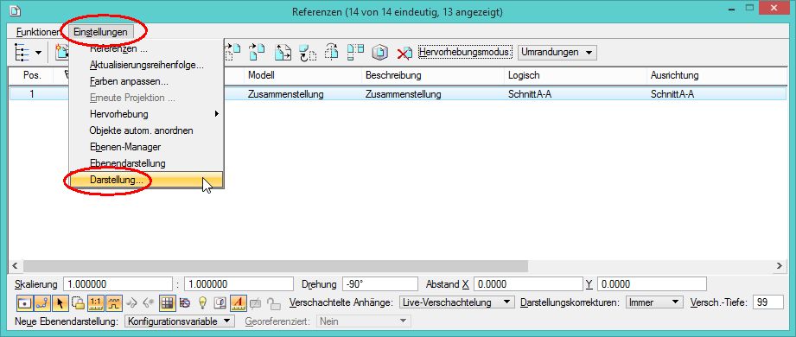Open Darstellungskorrekturen Immer dropdown

tap(654, 302)
